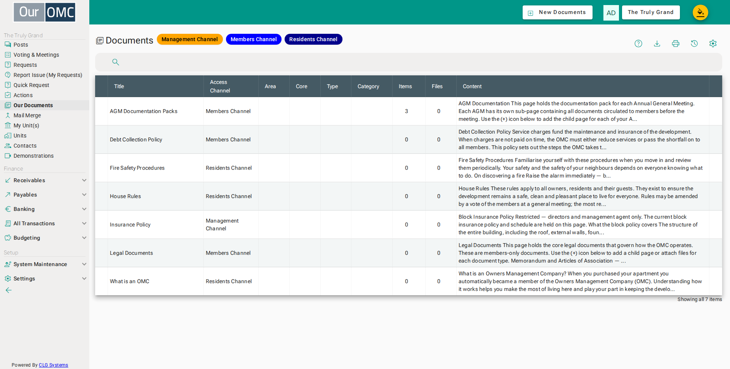This screenshot has height=369, width=730.
Task: Expand the Payables menu chevron
Action: point(84,195)
